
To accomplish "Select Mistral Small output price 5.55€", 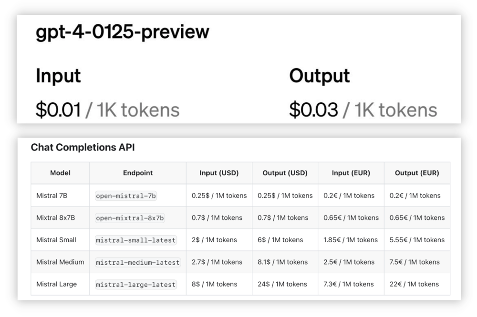I will [417, 240].
